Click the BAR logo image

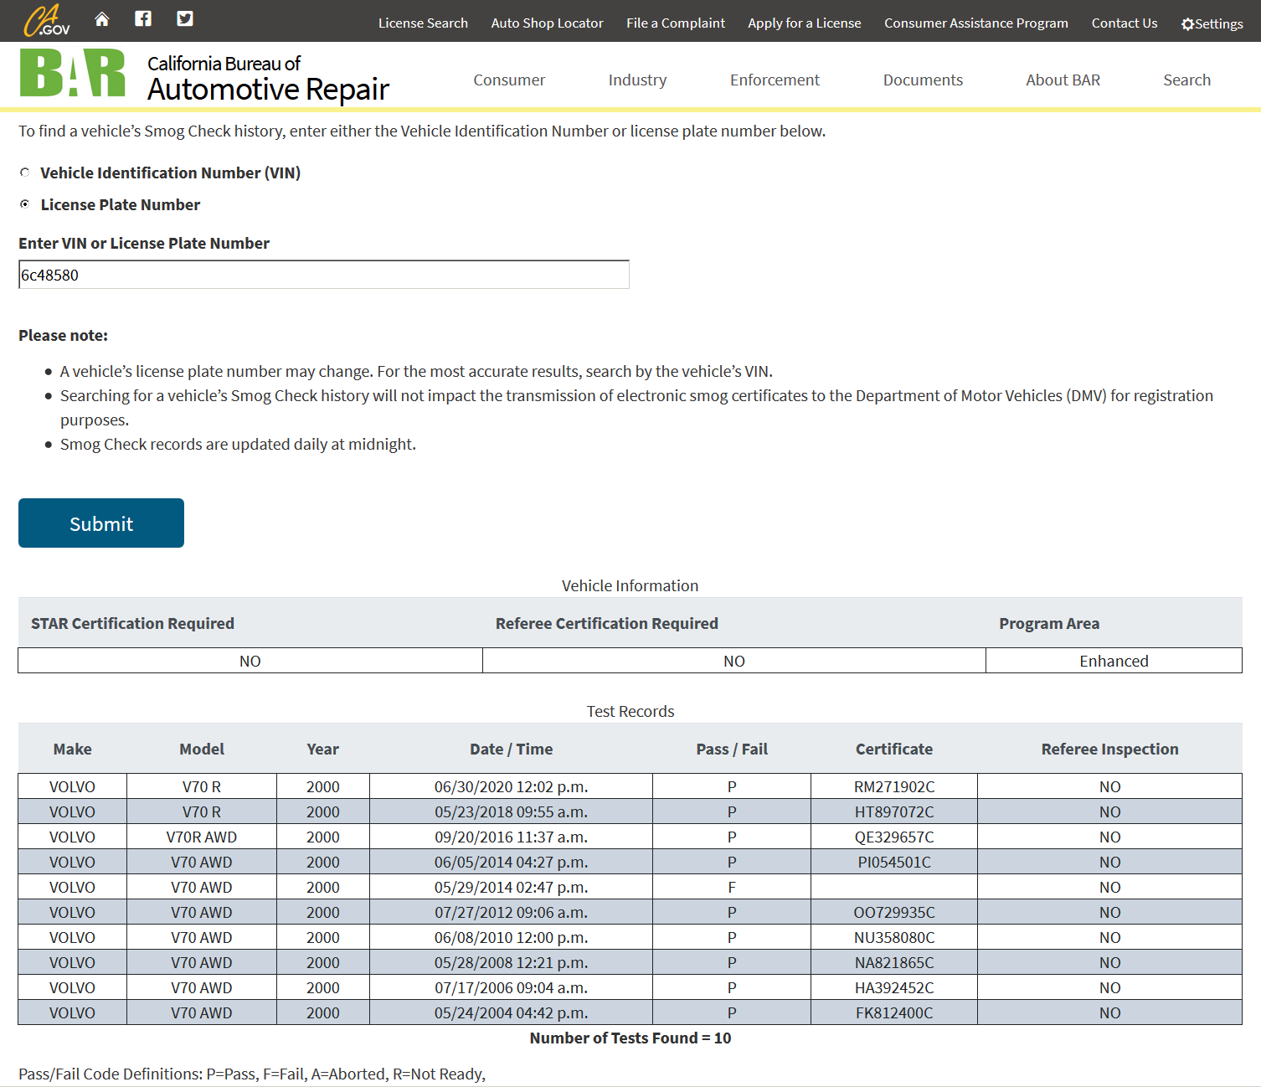[x=73, y=74]
